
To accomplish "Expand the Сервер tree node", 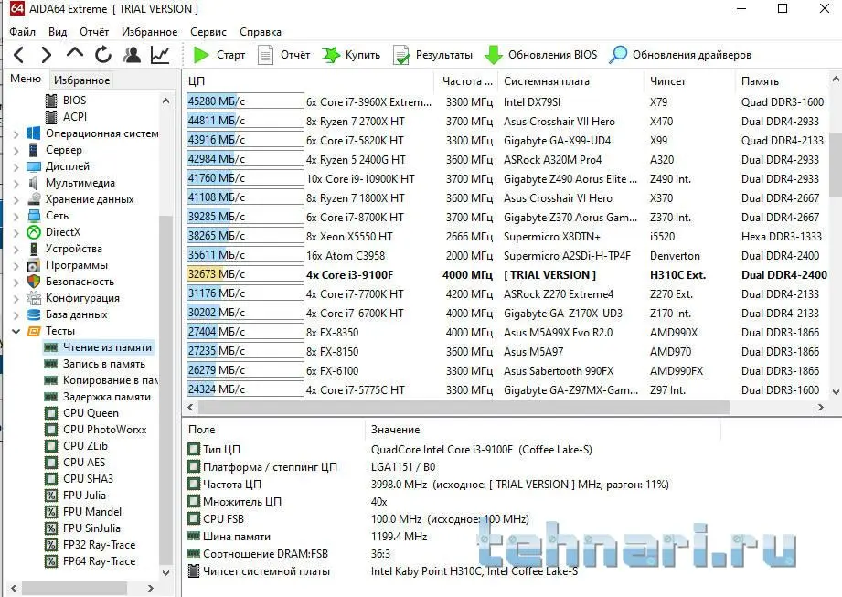I will click(16, 150).
